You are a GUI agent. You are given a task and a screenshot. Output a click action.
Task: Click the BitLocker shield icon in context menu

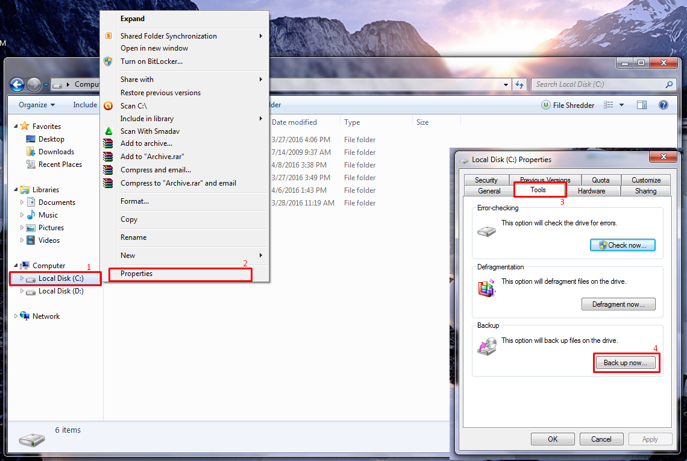pyautogui.click(x=108, y=61)
